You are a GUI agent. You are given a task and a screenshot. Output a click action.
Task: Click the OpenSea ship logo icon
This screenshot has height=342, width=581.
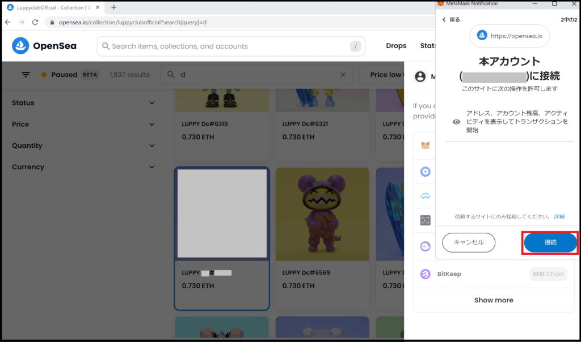coord(20,46)
